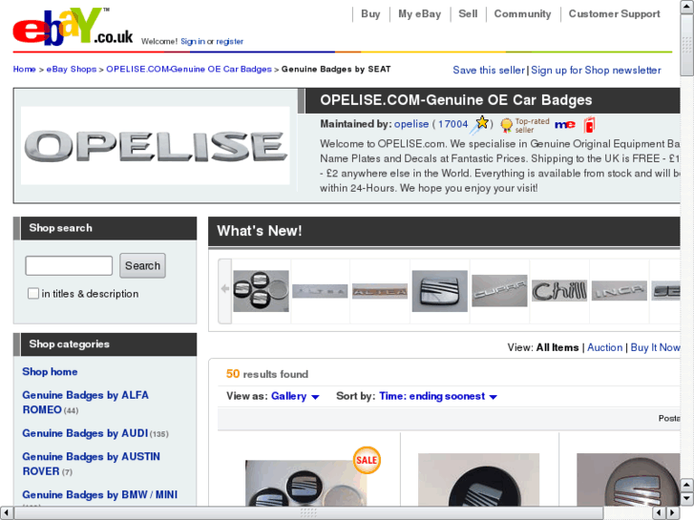
Task: Open Genuine Badges by ALFA ROMEO category
Action: click(85, 403)
